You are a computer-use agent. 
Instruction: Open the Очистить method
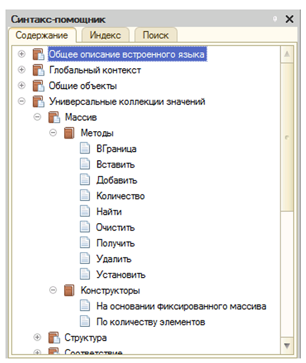(x=115, y=227)
